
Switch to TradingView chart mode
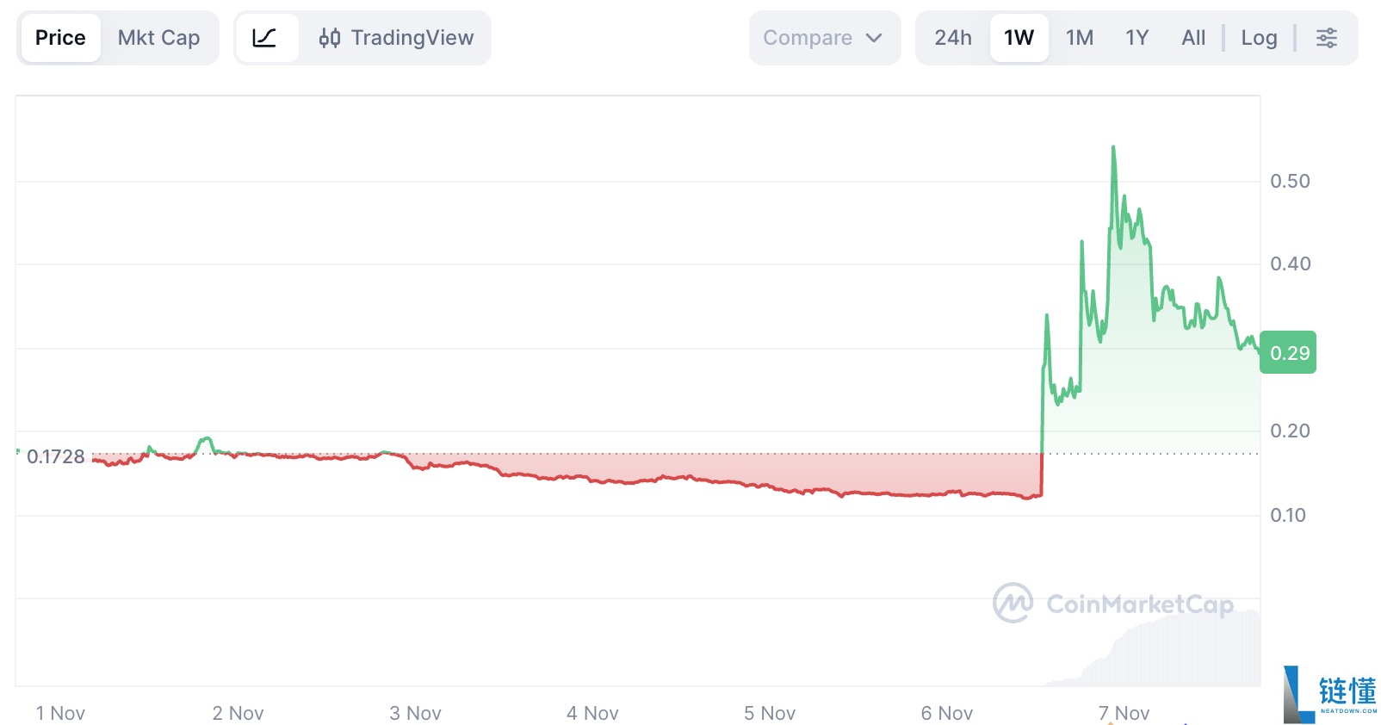pyautogui.click(x=412, y=38)
